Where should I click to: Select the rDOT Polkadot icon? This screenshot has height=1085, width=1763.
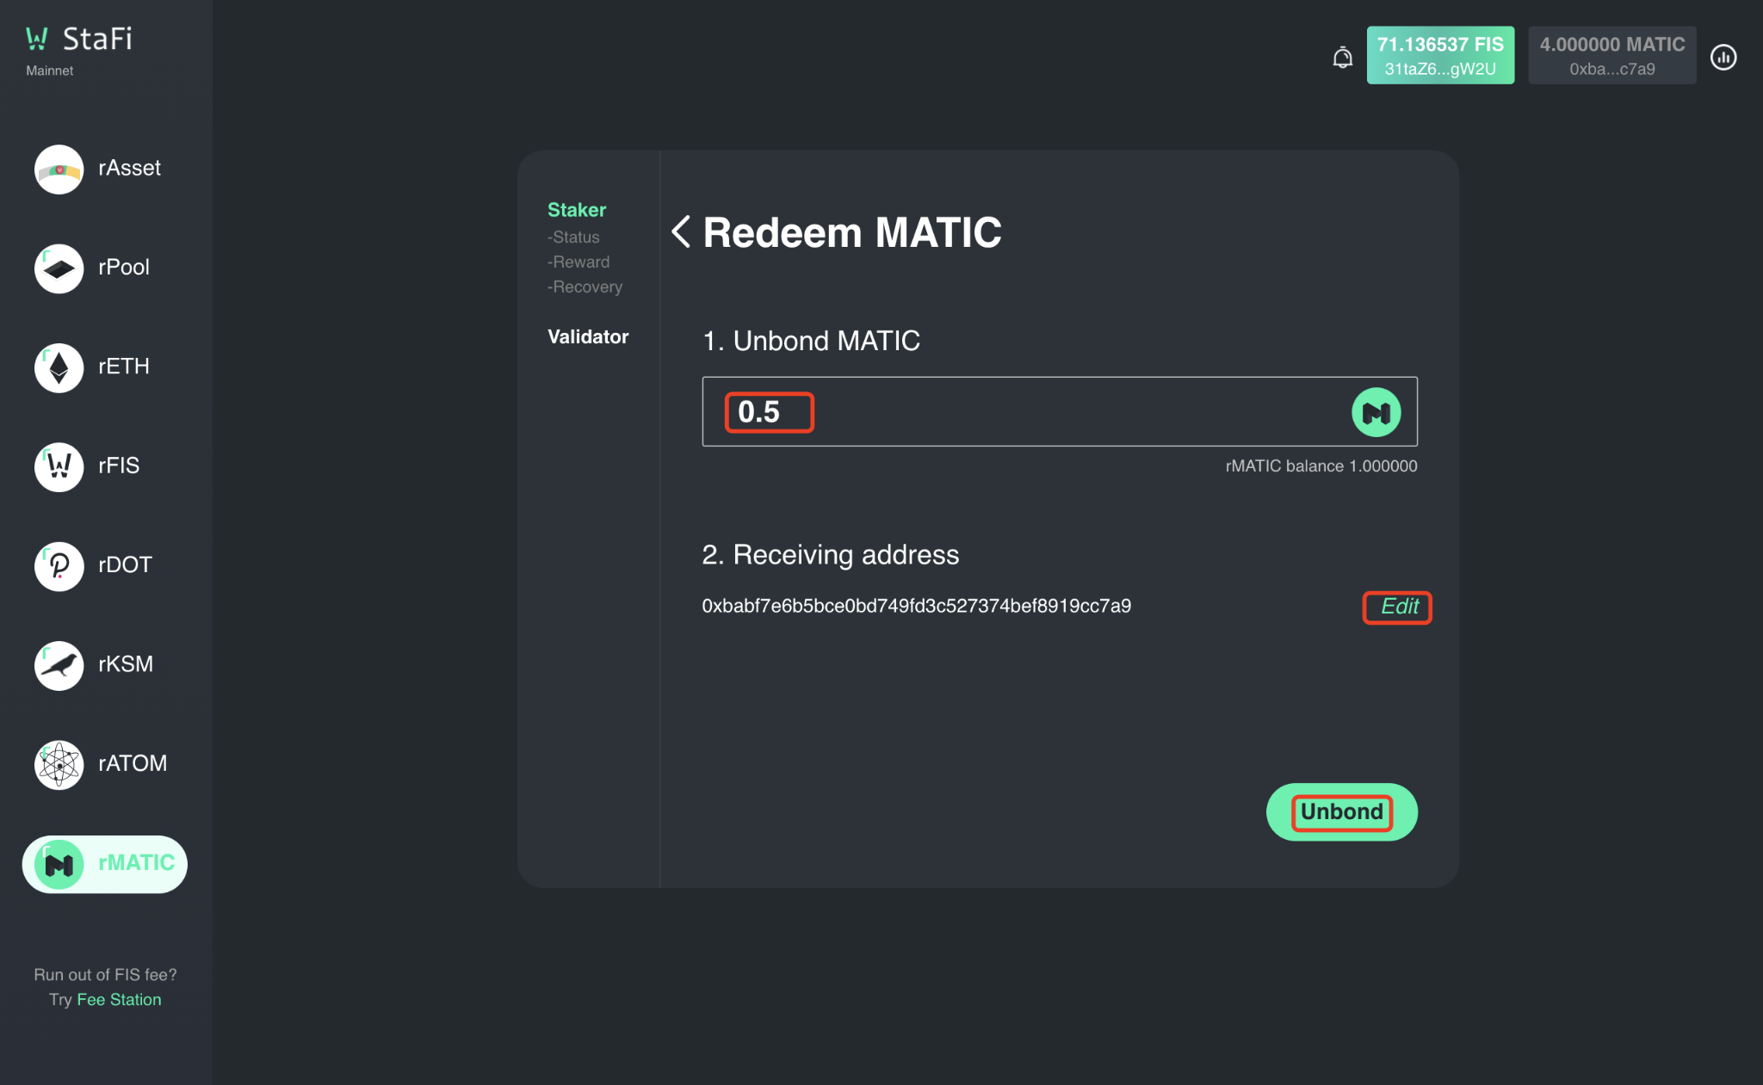coord(59,565)
